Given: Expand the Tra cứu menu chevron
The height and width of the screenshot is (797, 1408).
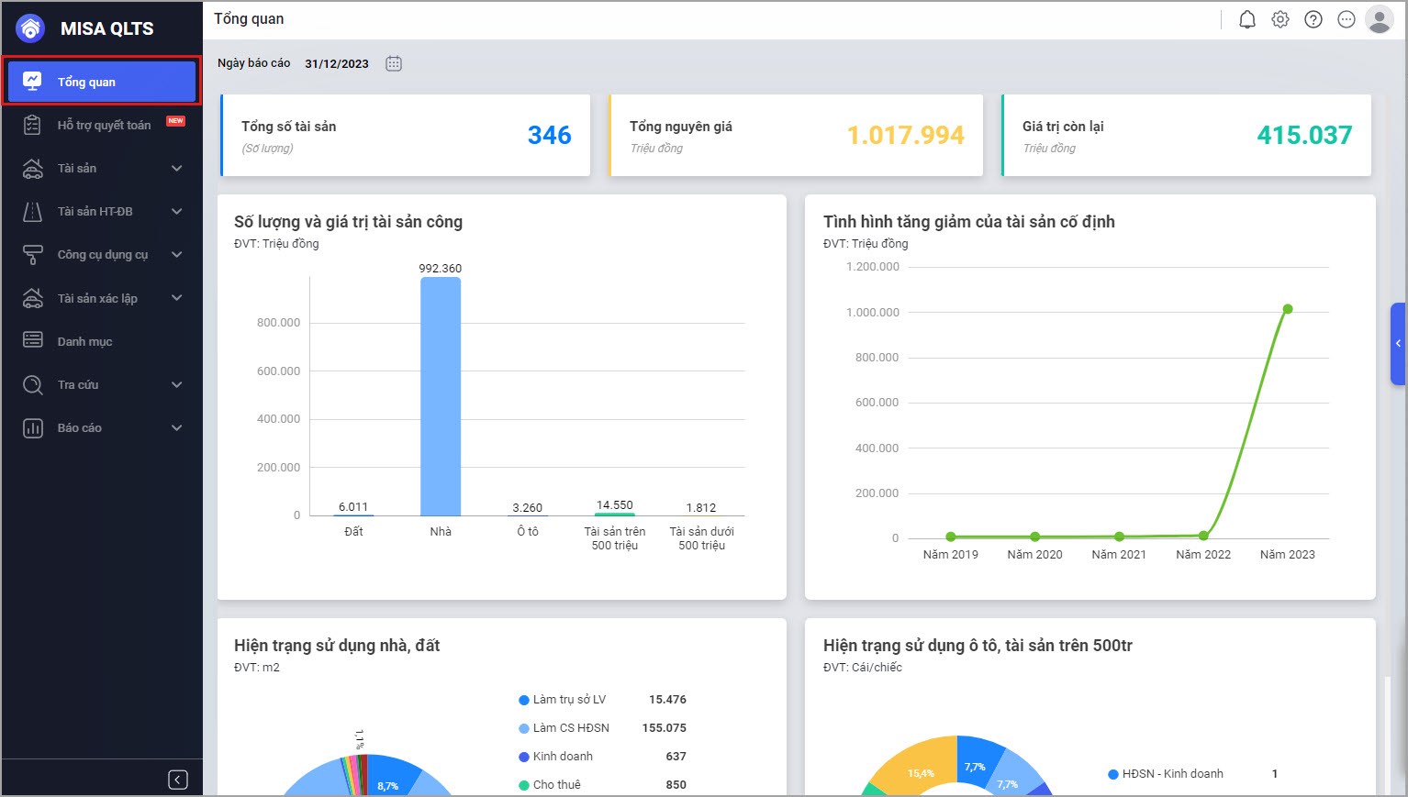Looking at the screenshot, I should [176, 385].
